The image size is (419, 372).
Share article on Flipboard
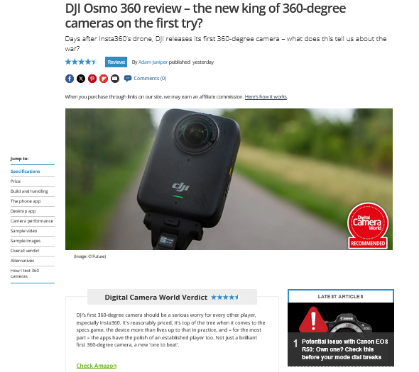tap(104, 79)
